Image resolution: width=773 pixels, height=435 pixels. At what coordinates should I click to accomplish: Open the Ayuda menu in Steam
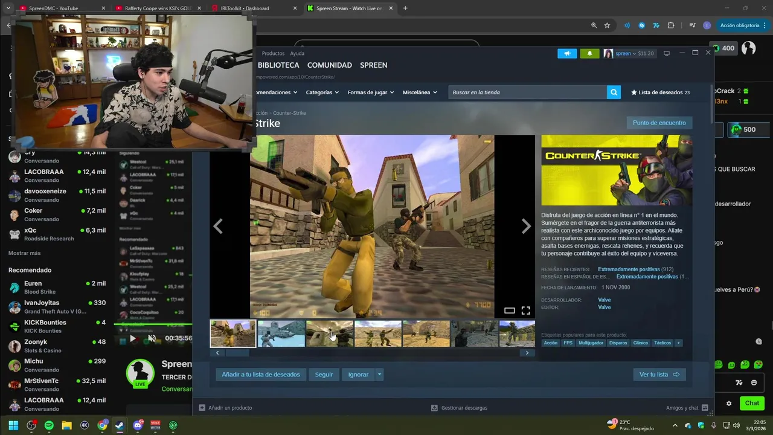pos(297,53)
